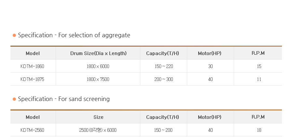Click the Size header in sand screening table
Screen dimensions: 293x137
pos(98,117)
